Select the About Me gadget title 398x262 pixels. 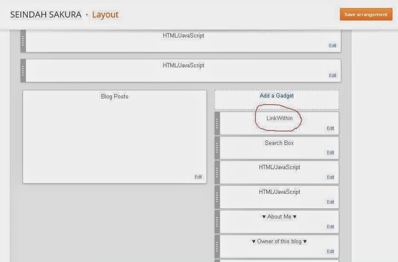click(x=279, y=217)
